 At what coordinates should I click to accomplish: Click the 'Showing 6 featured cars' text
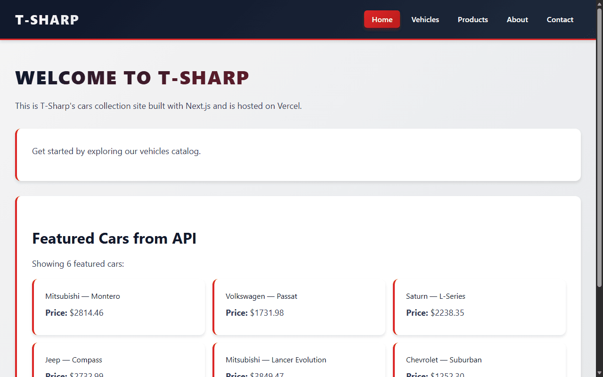pos(78,264)
